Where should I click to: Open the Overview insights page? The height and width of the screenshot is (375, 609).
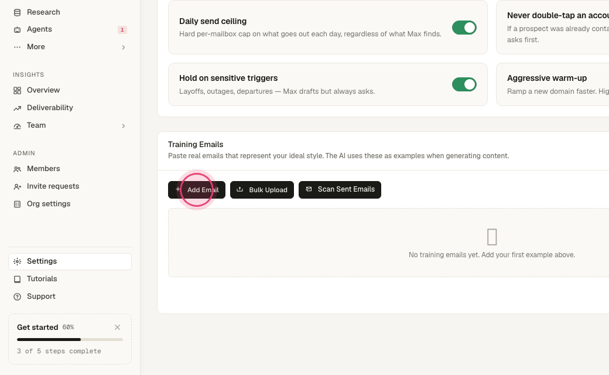(70, 90)
